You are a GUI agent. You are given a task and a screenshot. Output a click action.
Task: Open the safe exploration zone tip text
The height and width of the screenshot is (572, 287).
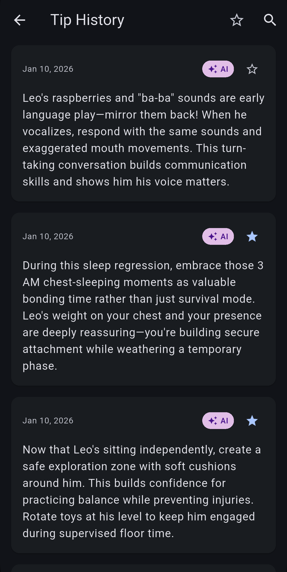tap(143, 491)
